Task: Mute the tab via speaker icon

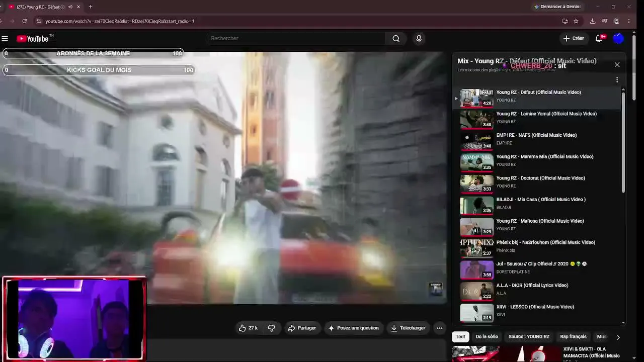Action: [70, 7]
